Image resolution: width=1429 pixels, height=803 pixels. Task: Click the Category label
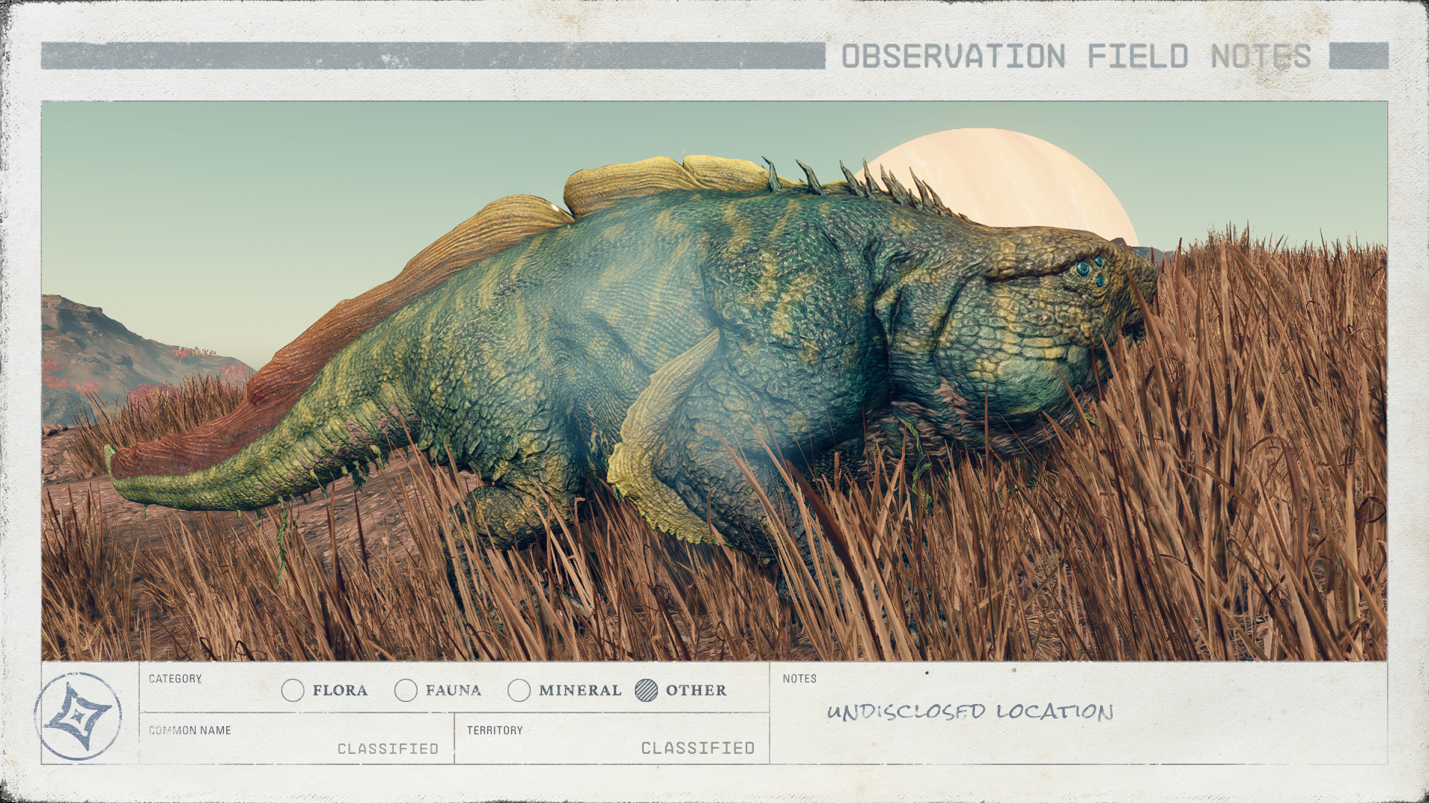click(x=175, y=679)
